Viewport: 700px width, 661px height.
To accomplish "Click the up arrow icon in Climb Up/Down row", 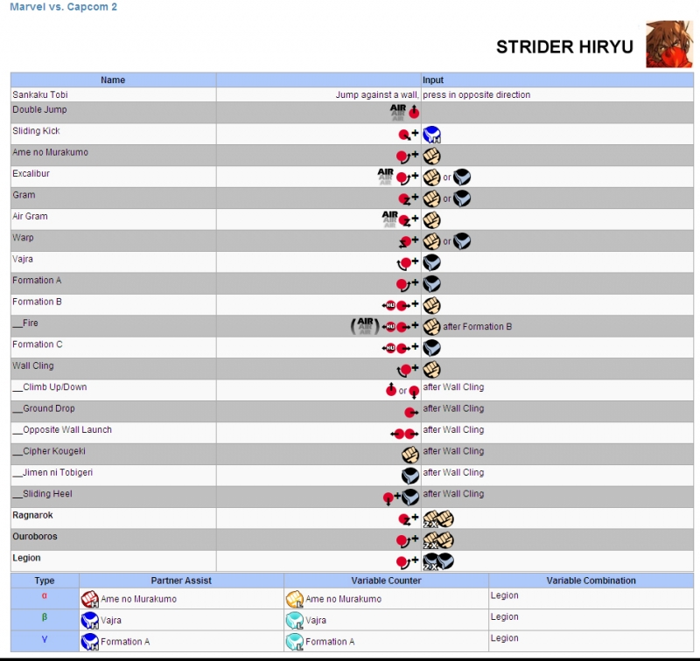I will pos(391,389).
